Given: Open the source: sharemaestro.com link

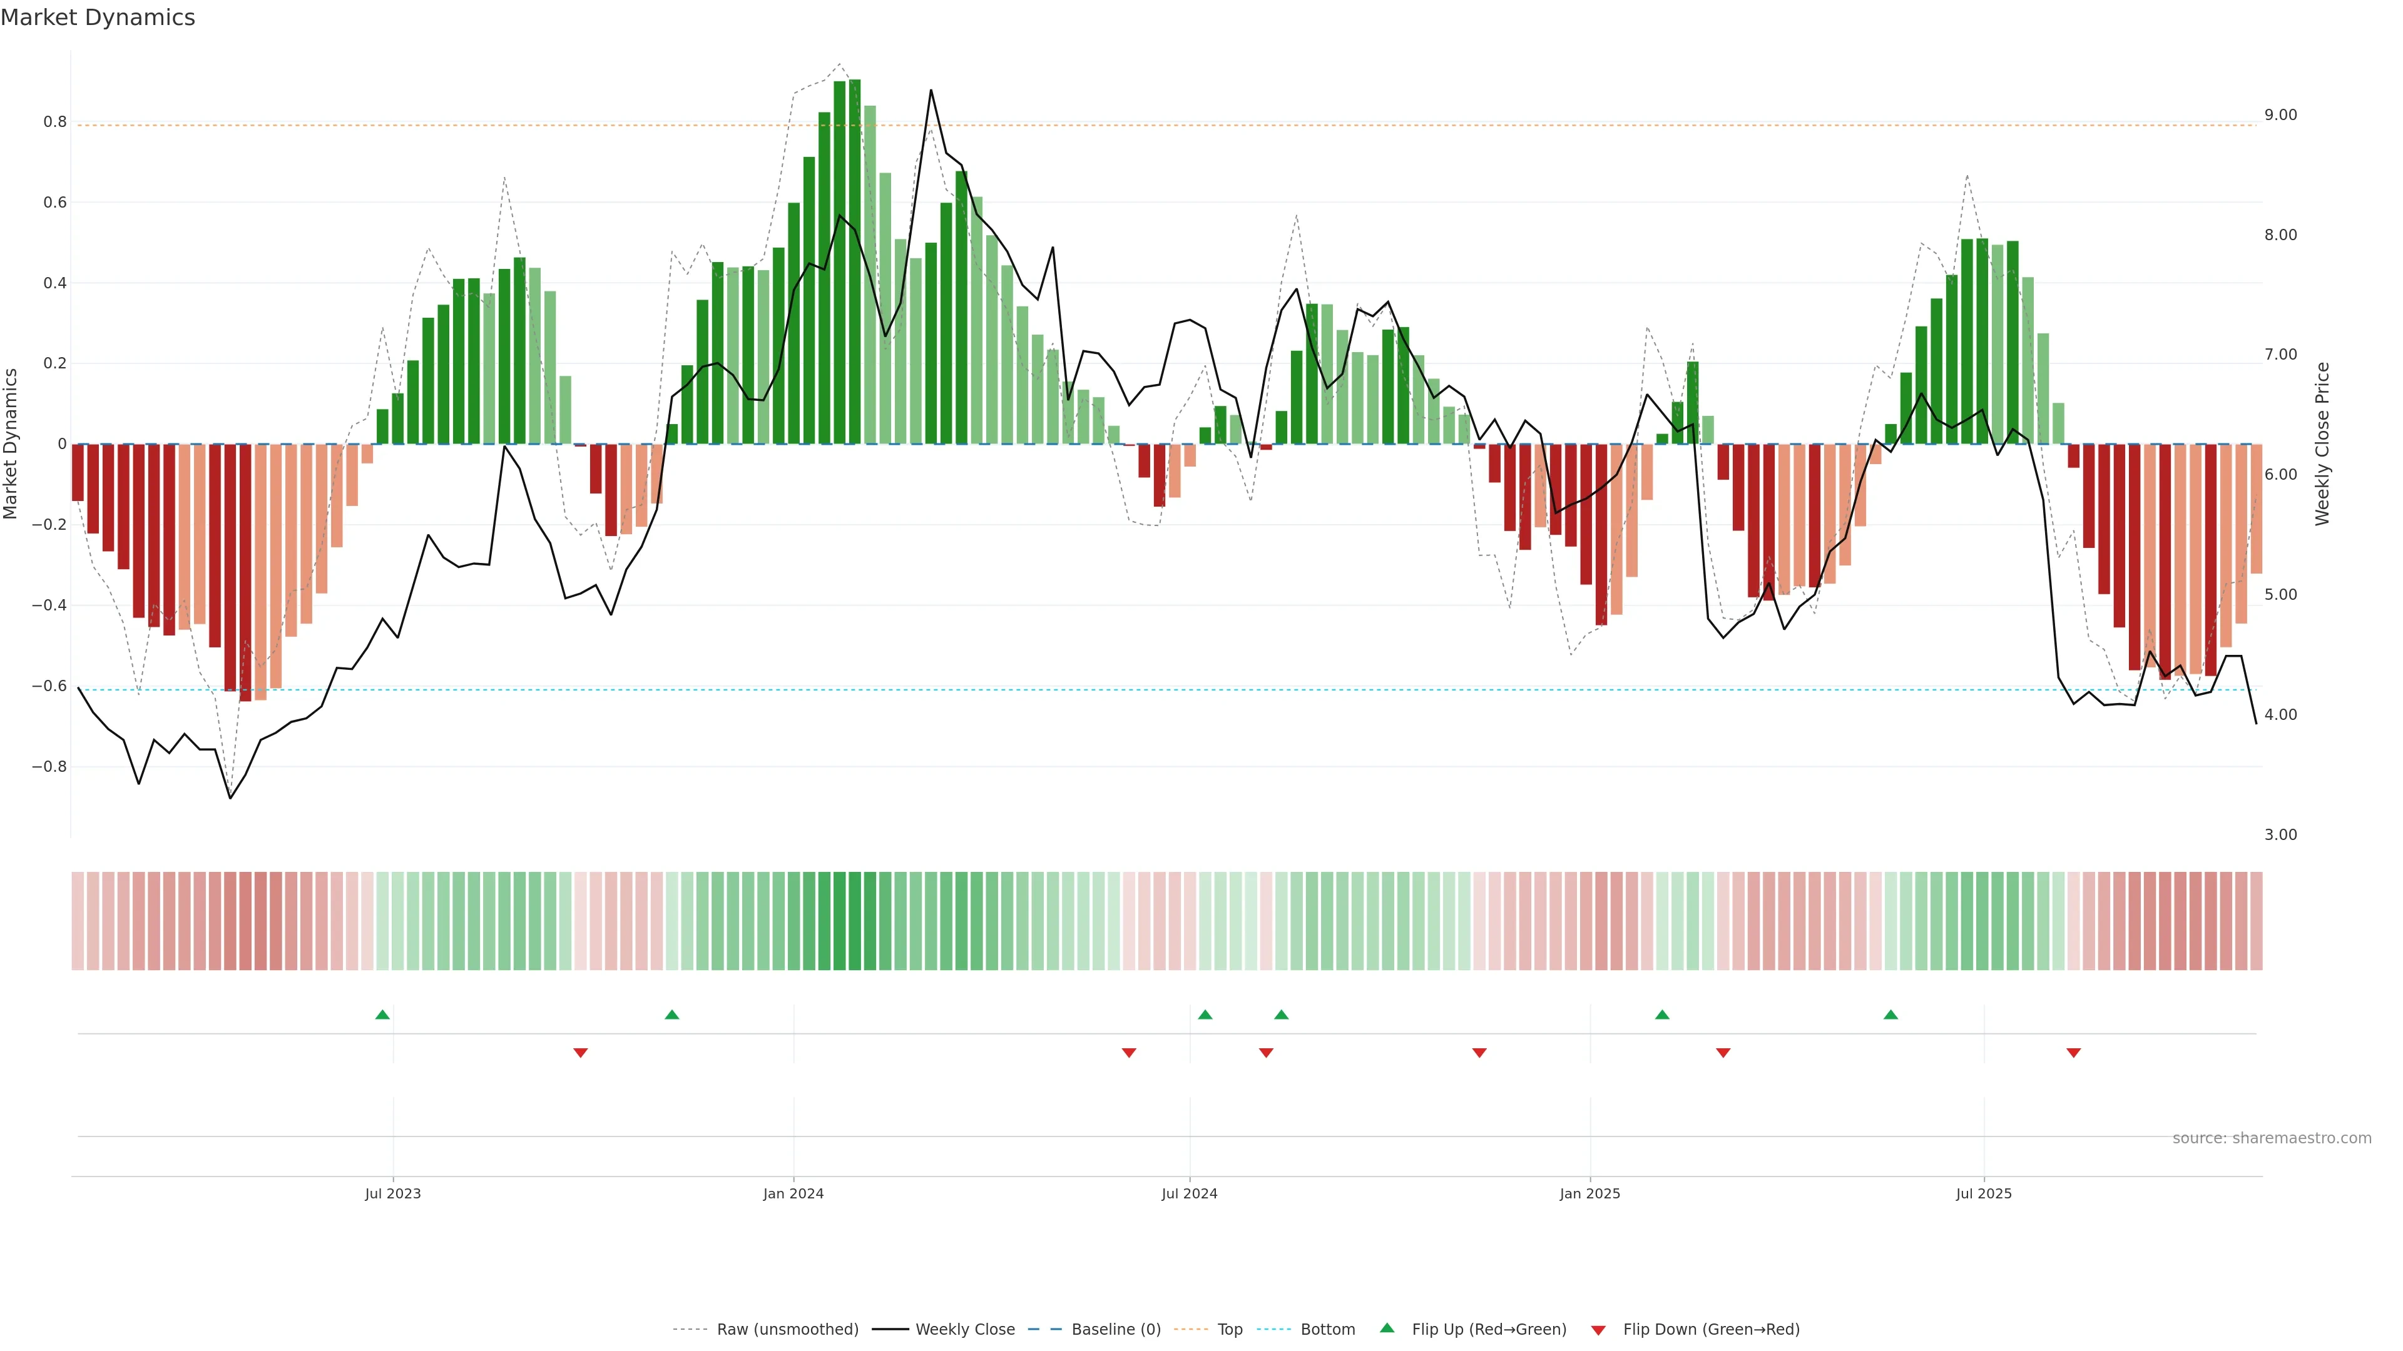Looking at the screenshot, I should (x=2272, y=1138).
